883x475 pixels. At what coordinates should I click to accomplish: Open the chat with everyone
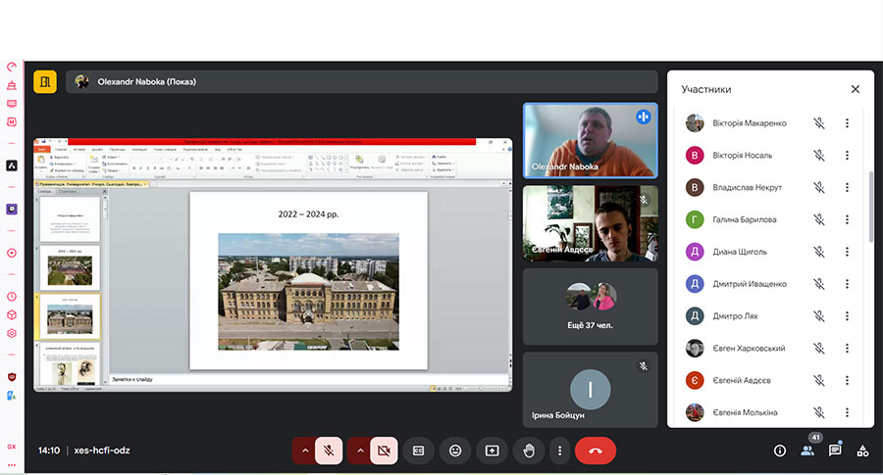point(835,451)
